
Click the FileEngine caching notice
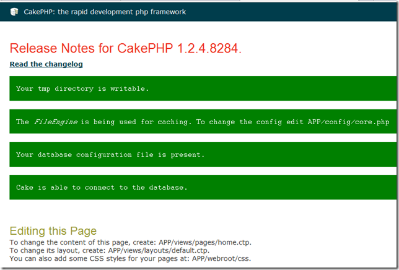pos(203,122)
